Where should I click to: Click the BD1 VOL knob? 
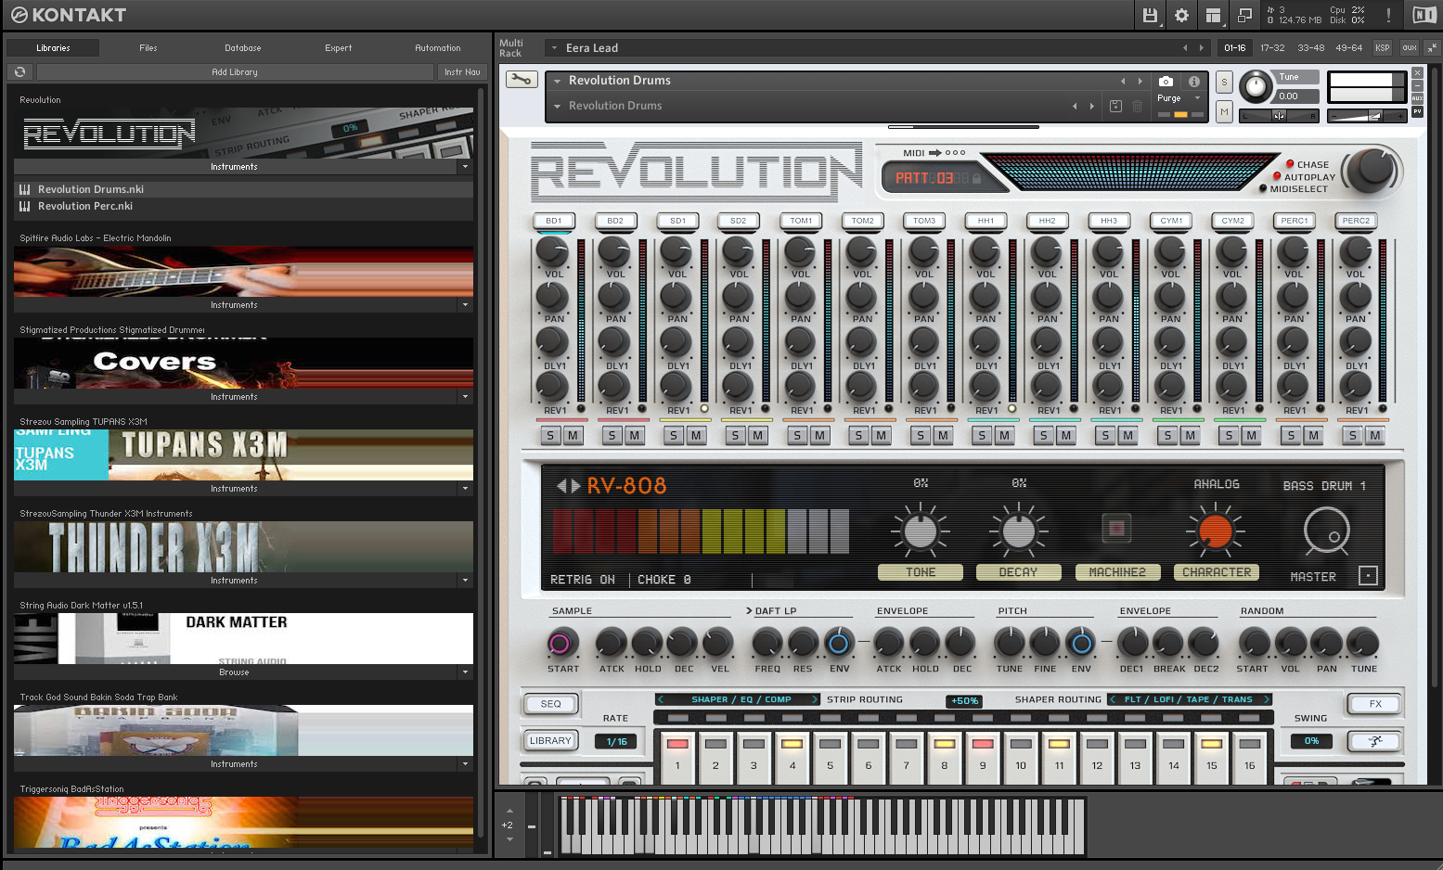551,250
